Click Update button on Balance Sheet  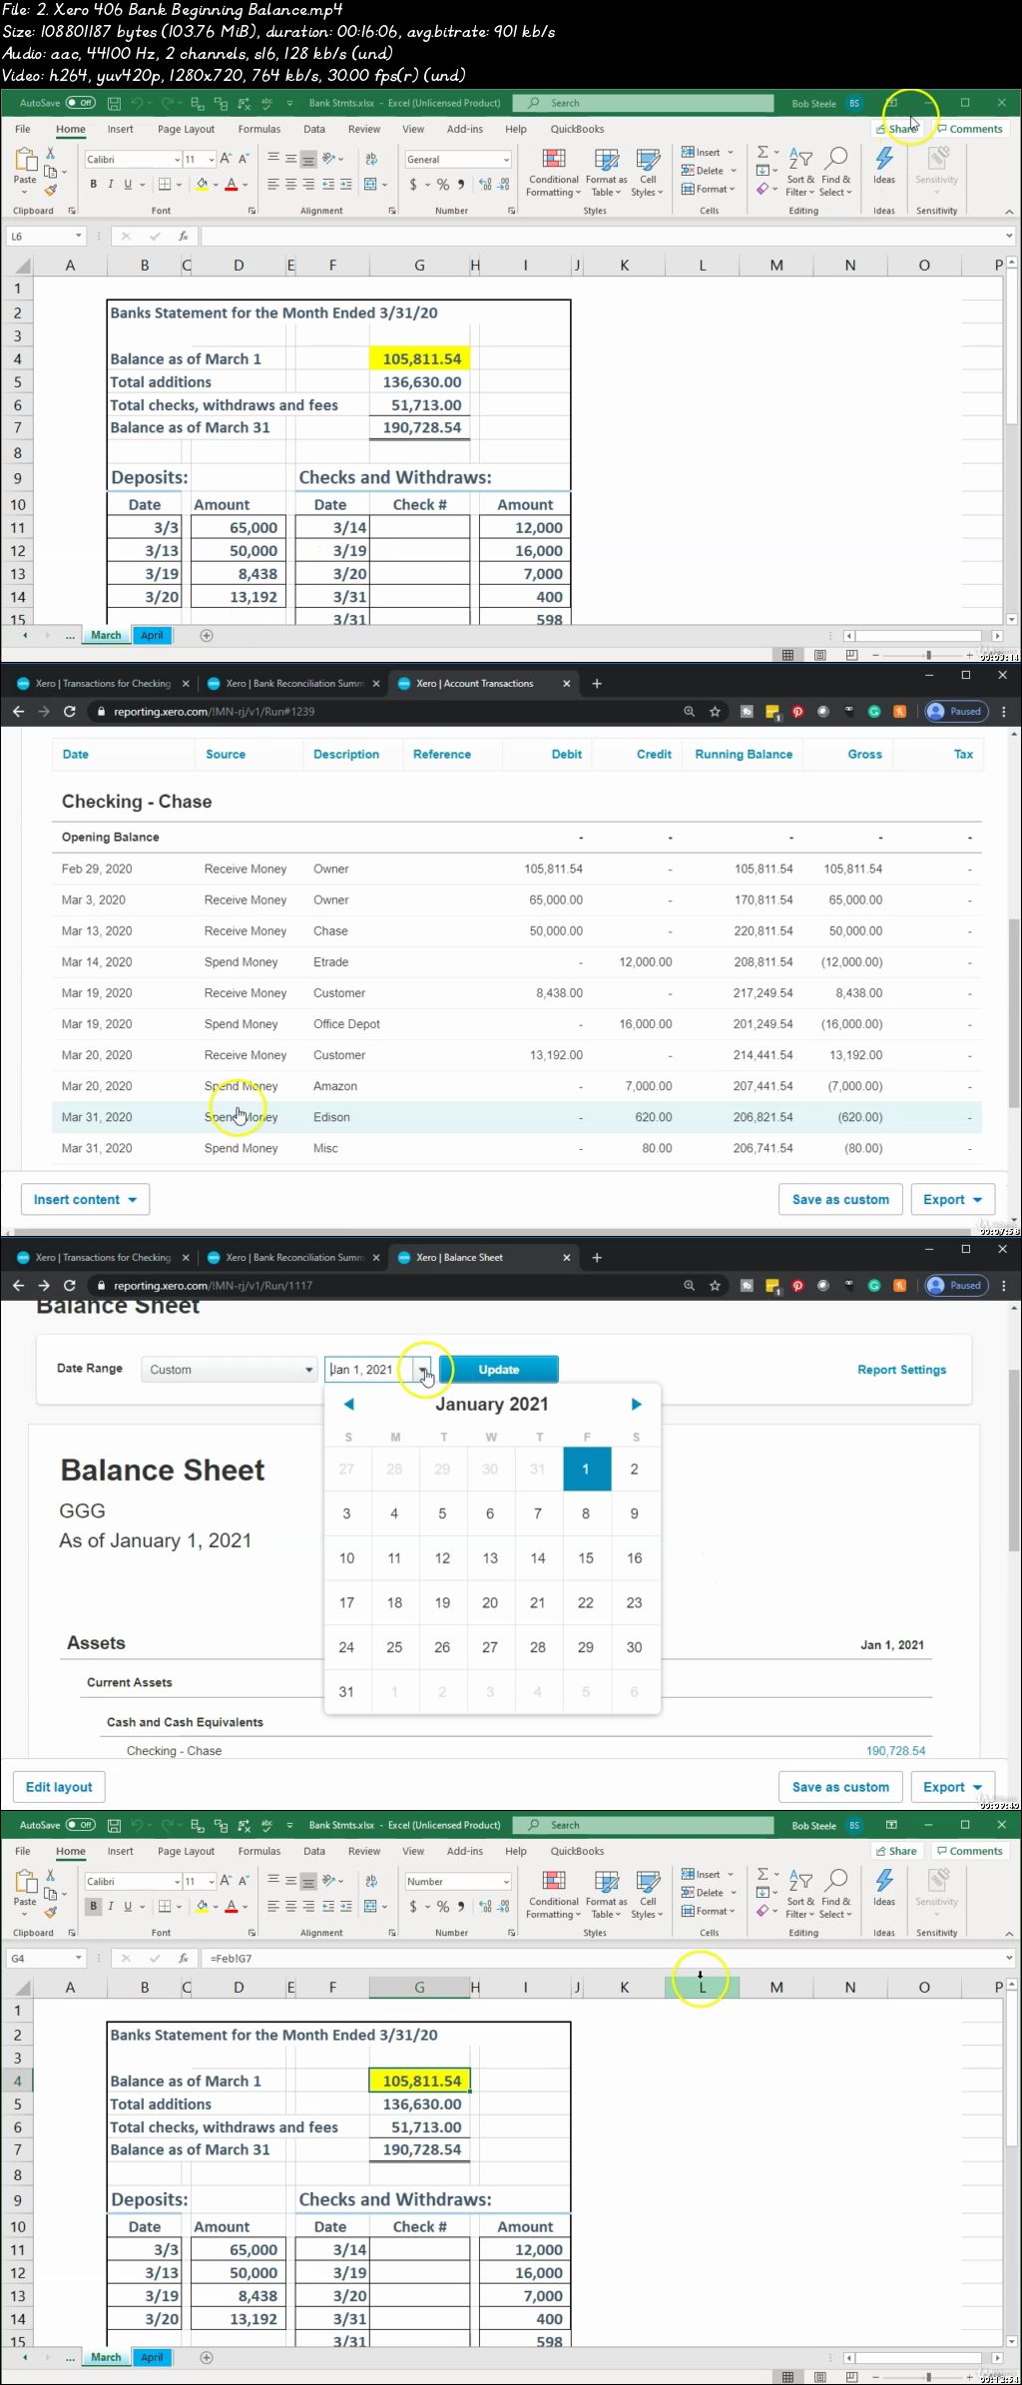[x=499, y=1369]
